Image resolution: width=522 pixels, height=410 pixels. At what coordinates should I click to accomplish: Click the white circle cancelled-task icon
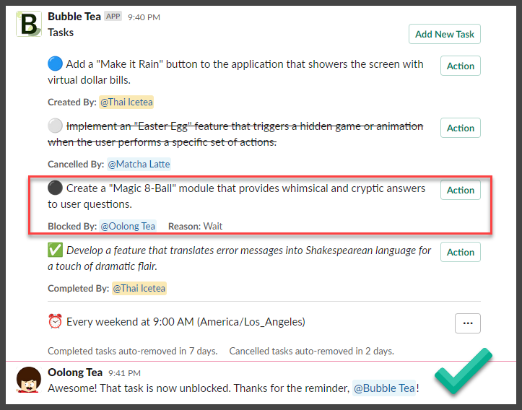click(x=56, y=126)
